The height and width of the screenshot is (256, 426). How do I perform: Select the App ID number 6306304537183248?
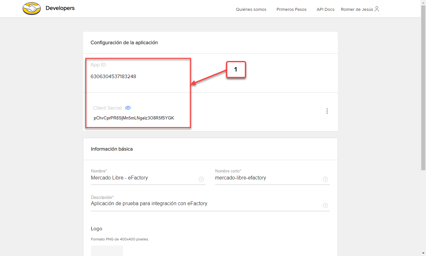tap(113, 77)
